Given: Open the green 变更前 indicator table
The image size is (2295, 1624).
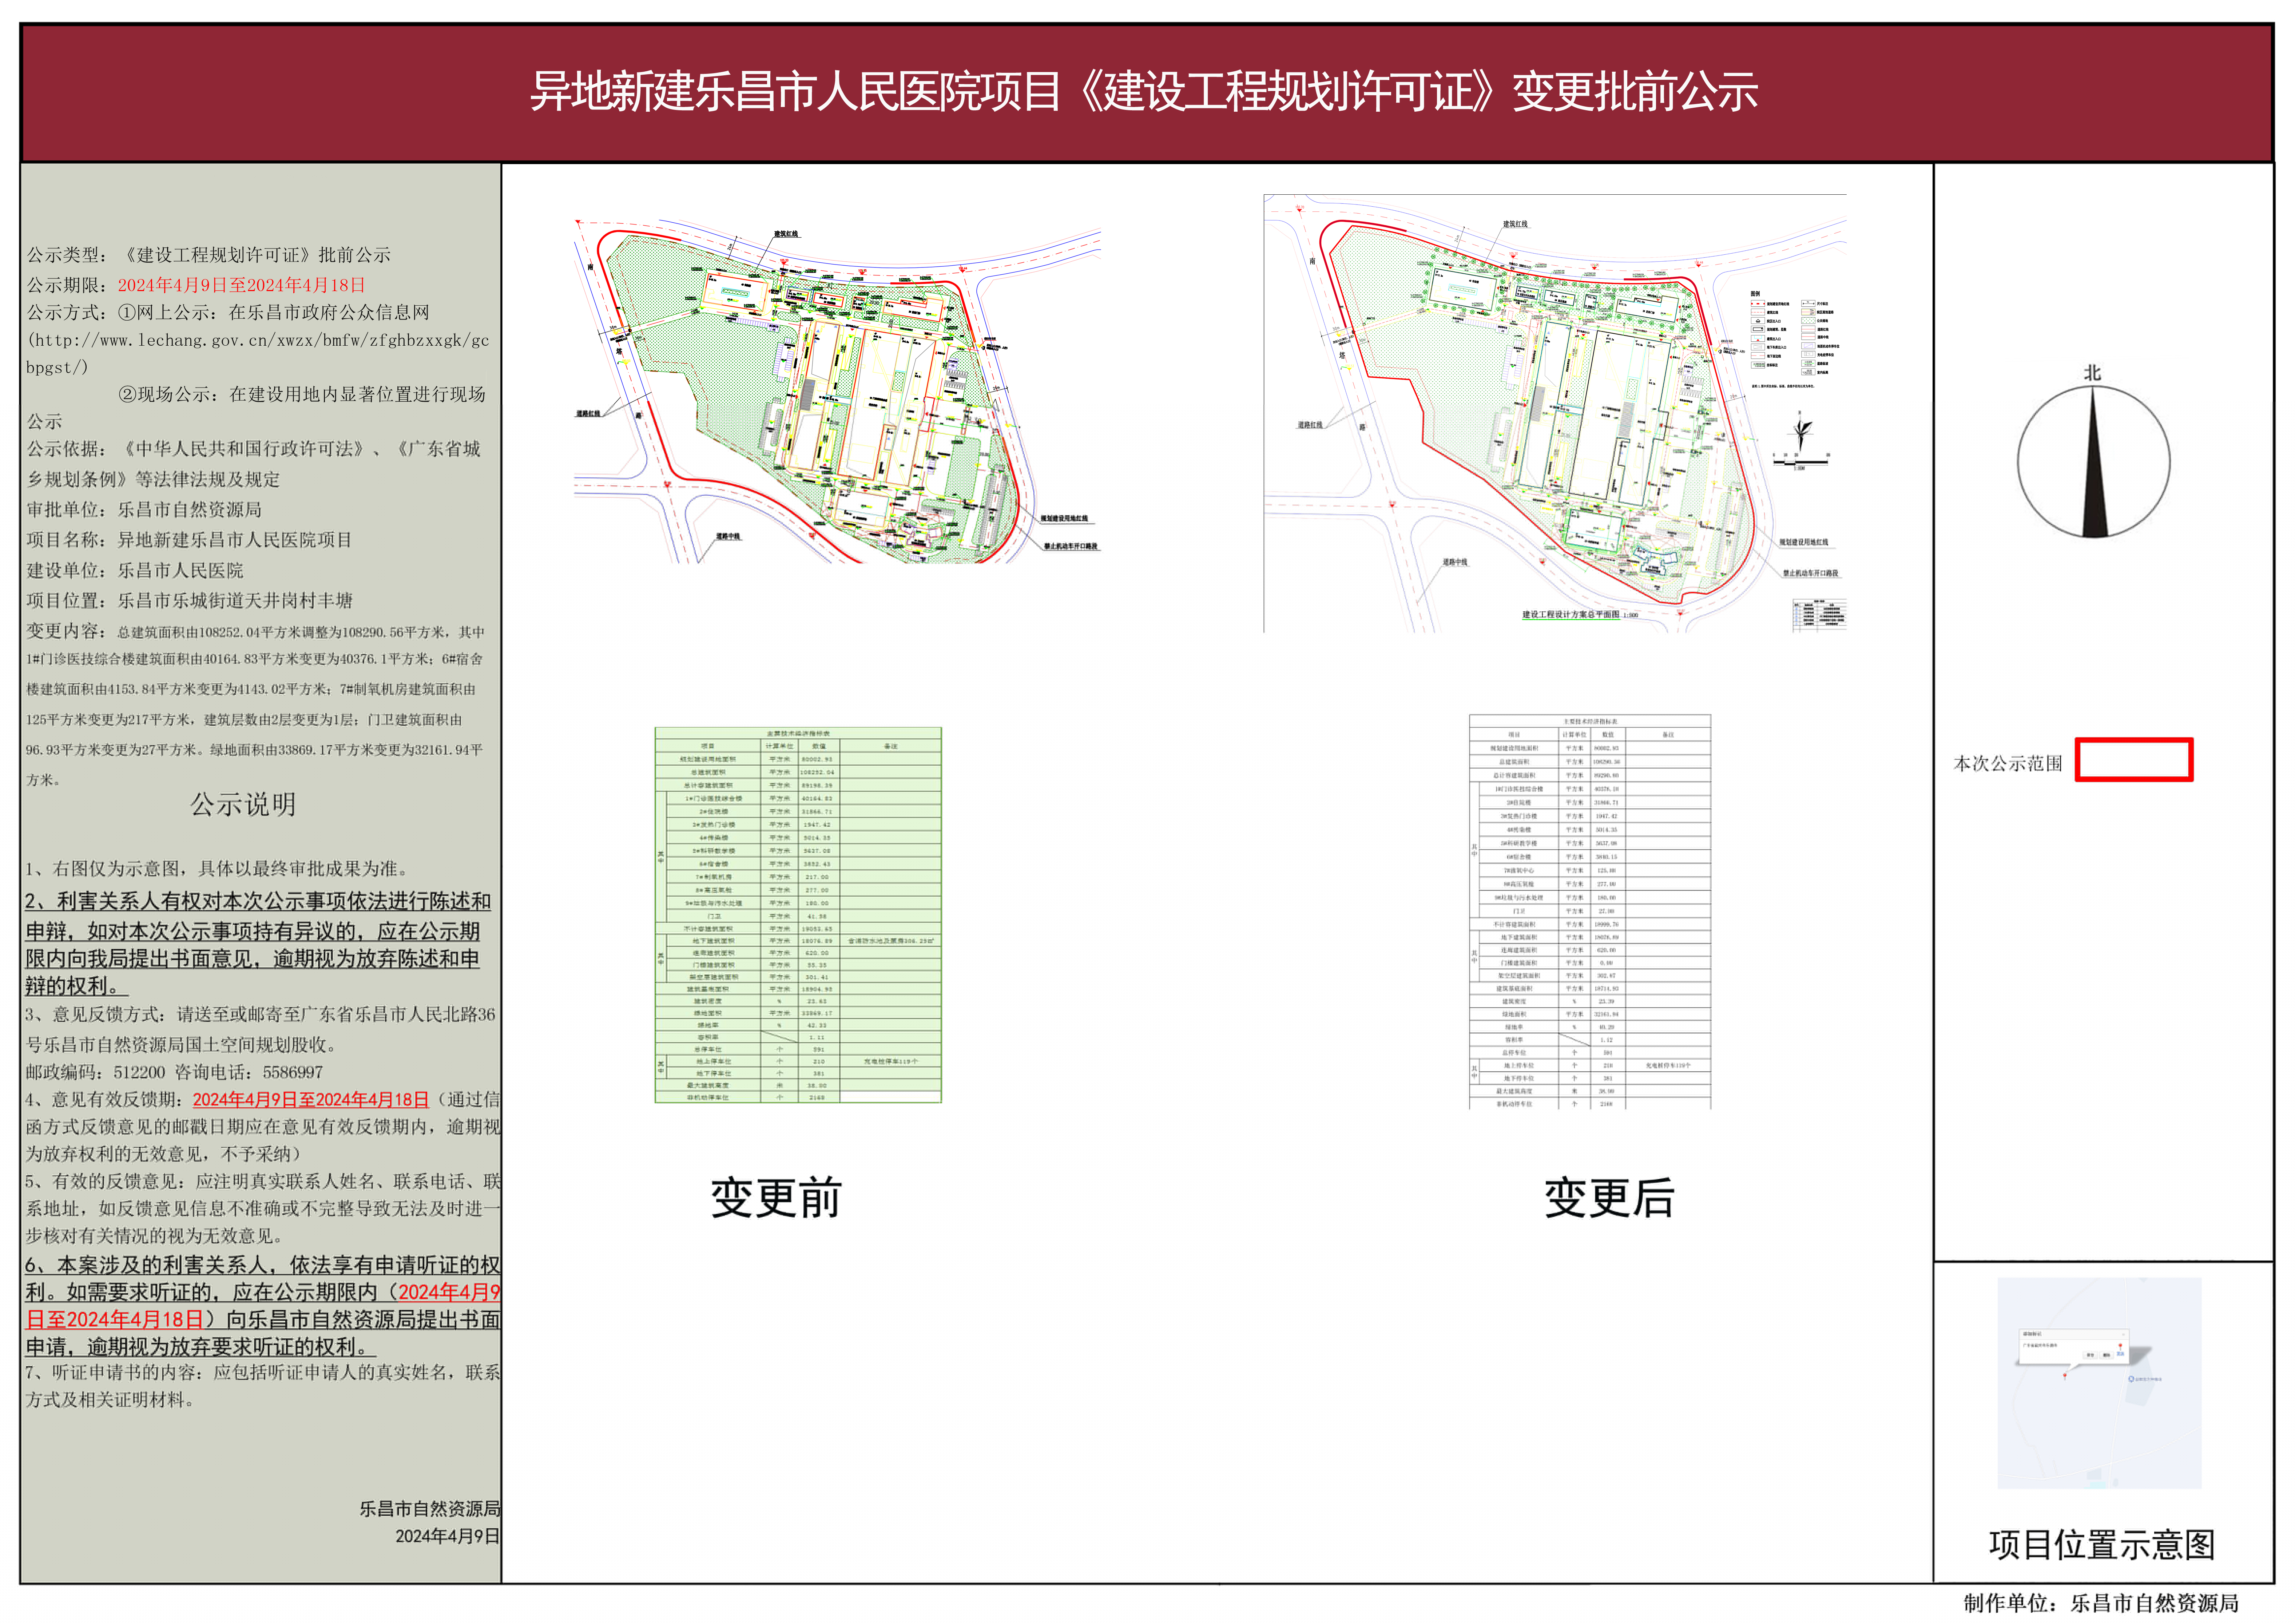Looking at the screenshot, I should tap(798, 915).
